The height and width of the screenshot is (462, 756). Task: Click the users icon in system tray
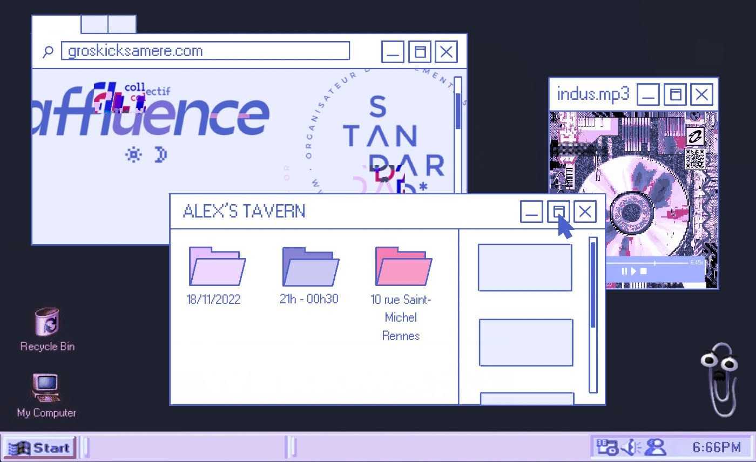click(x=656, y=447)
